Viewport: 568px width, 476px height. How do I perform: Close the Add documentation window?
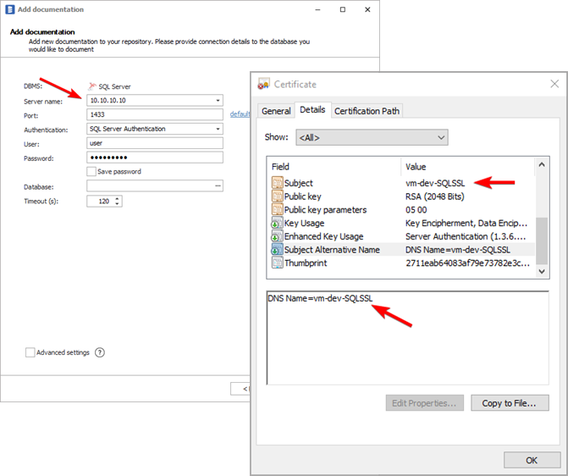tap(367, 9)
